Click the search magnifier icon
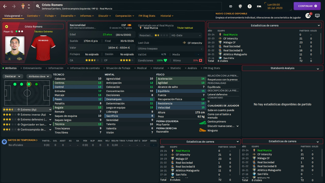The height and width of the screenshot is (183, 325). click(x=38, y=6)
